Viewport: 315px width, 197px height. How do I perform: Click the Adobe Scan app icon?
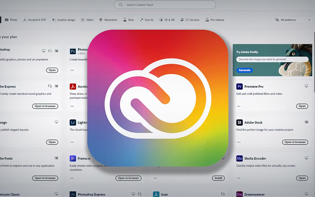coord(156,194)
